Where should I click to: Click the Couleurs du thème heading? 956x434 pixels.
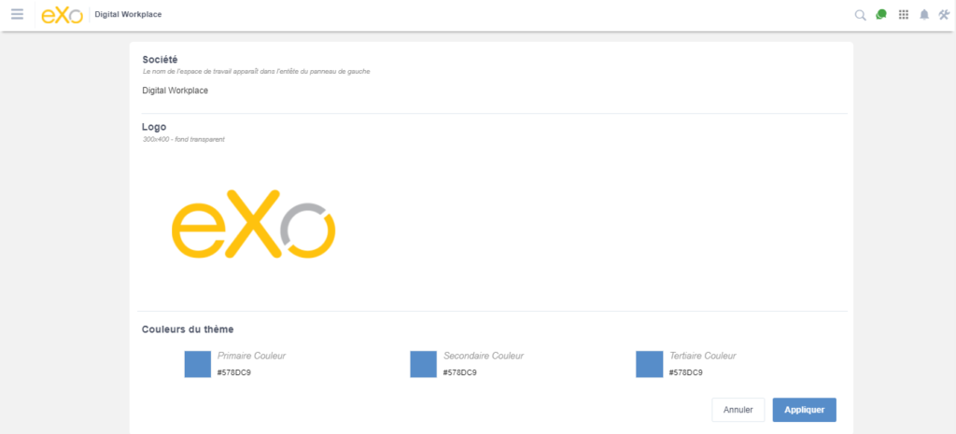(x=188, y=329)
